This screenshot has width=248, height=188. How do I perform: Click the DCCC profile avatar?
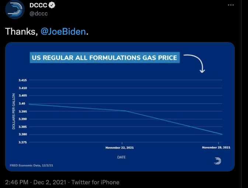point(15,9)
